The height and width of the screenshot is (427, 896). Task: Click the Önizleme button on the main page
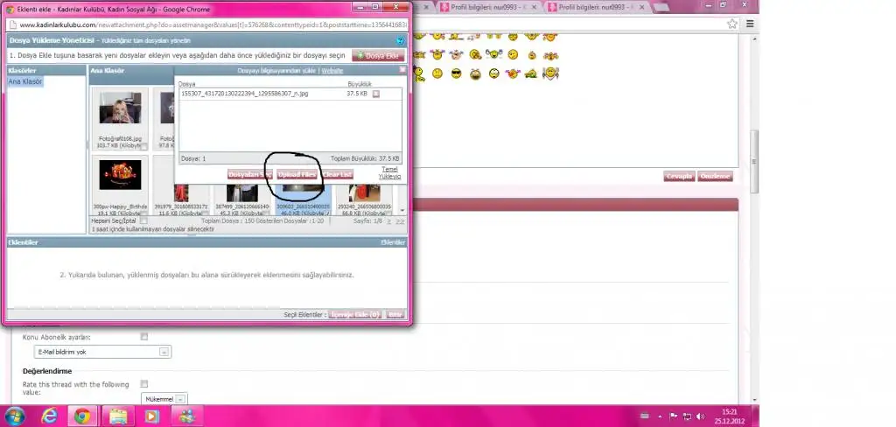point(715,176)
